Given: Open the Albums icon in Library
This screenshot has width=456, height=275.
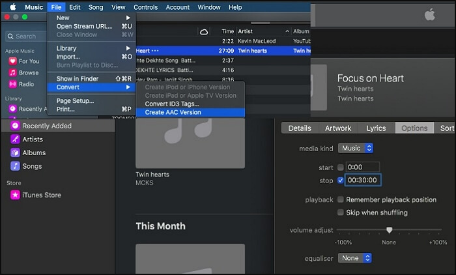Looking at the screenshot, I should [15, 152].
